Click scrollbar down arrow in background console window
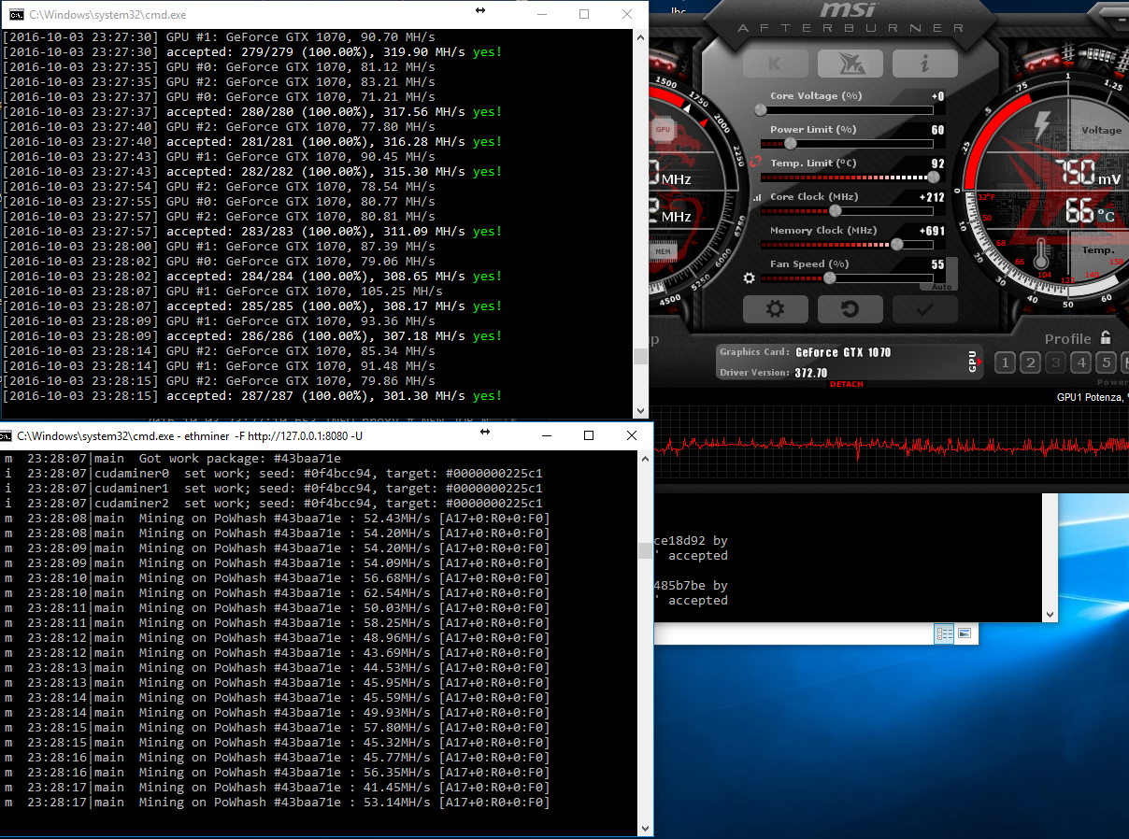The width and height of the screenshot is (1129, 839). tap(1050, 614)
